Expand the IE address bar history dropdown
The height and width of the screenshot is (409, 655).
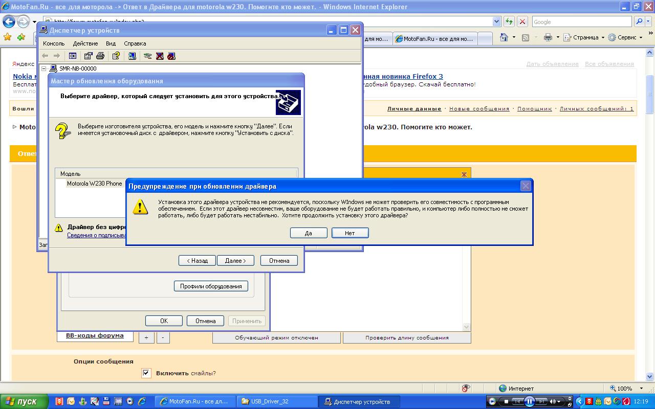click(496, 21)
